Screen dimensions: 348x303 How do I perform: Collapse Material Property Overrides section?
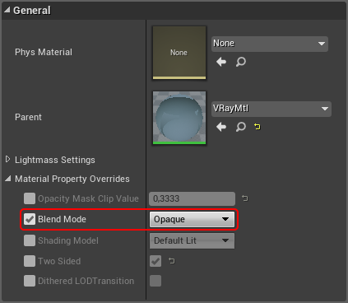8,179
